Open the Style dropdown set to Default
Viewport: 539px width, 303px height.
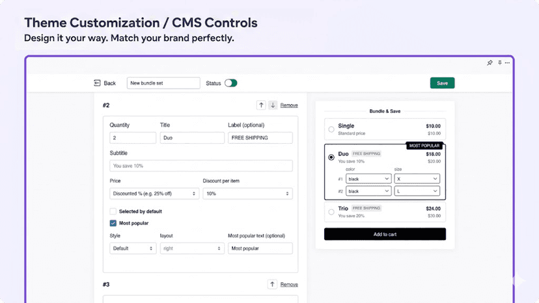(x=133, y=248)
